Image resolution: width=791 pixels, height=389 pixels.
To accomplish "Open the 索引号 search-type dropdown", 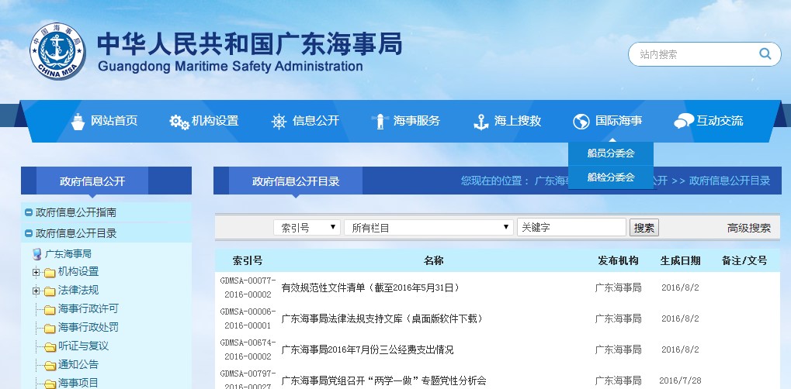I will tap(307, 228).
